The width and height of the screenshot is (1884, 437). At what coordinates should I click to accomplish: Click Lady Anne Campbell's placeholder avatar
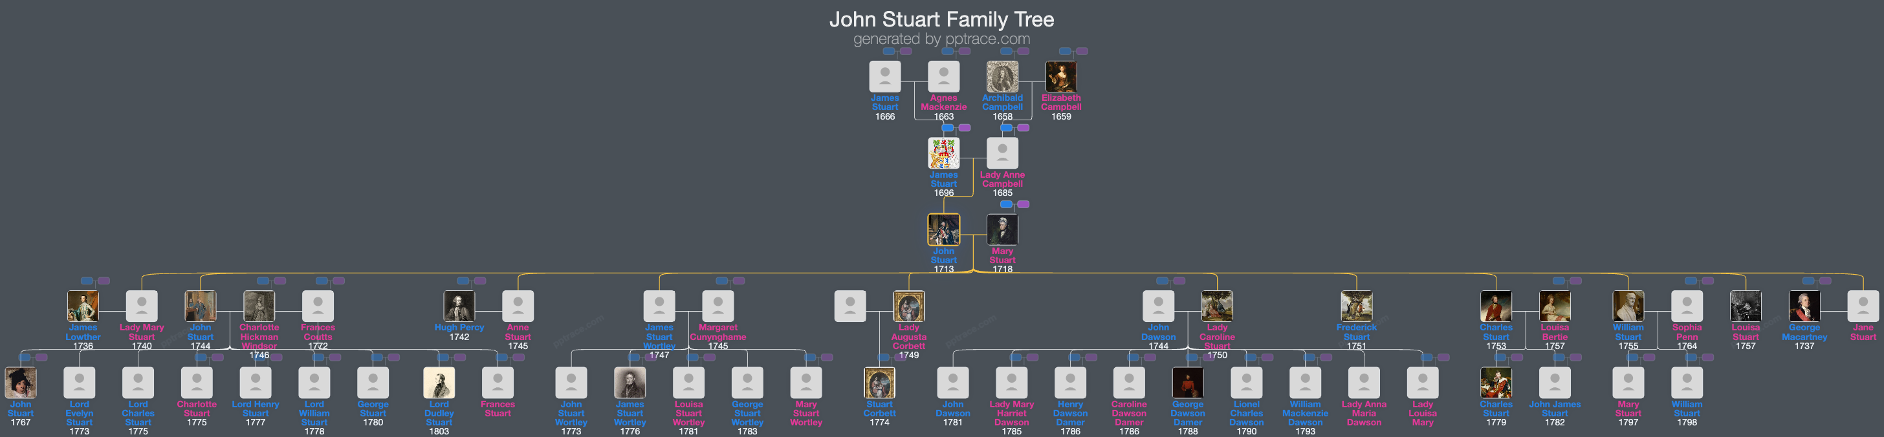point(1002,153)
